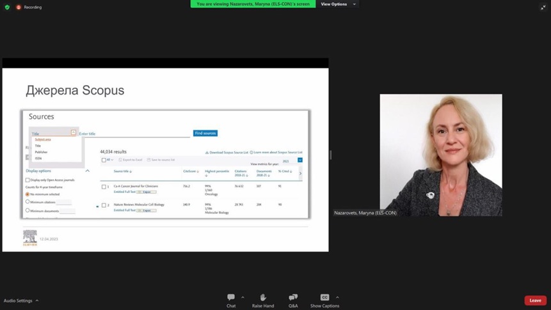Expand the caret next to Chat
551x310 pixels.
[243, 297]
